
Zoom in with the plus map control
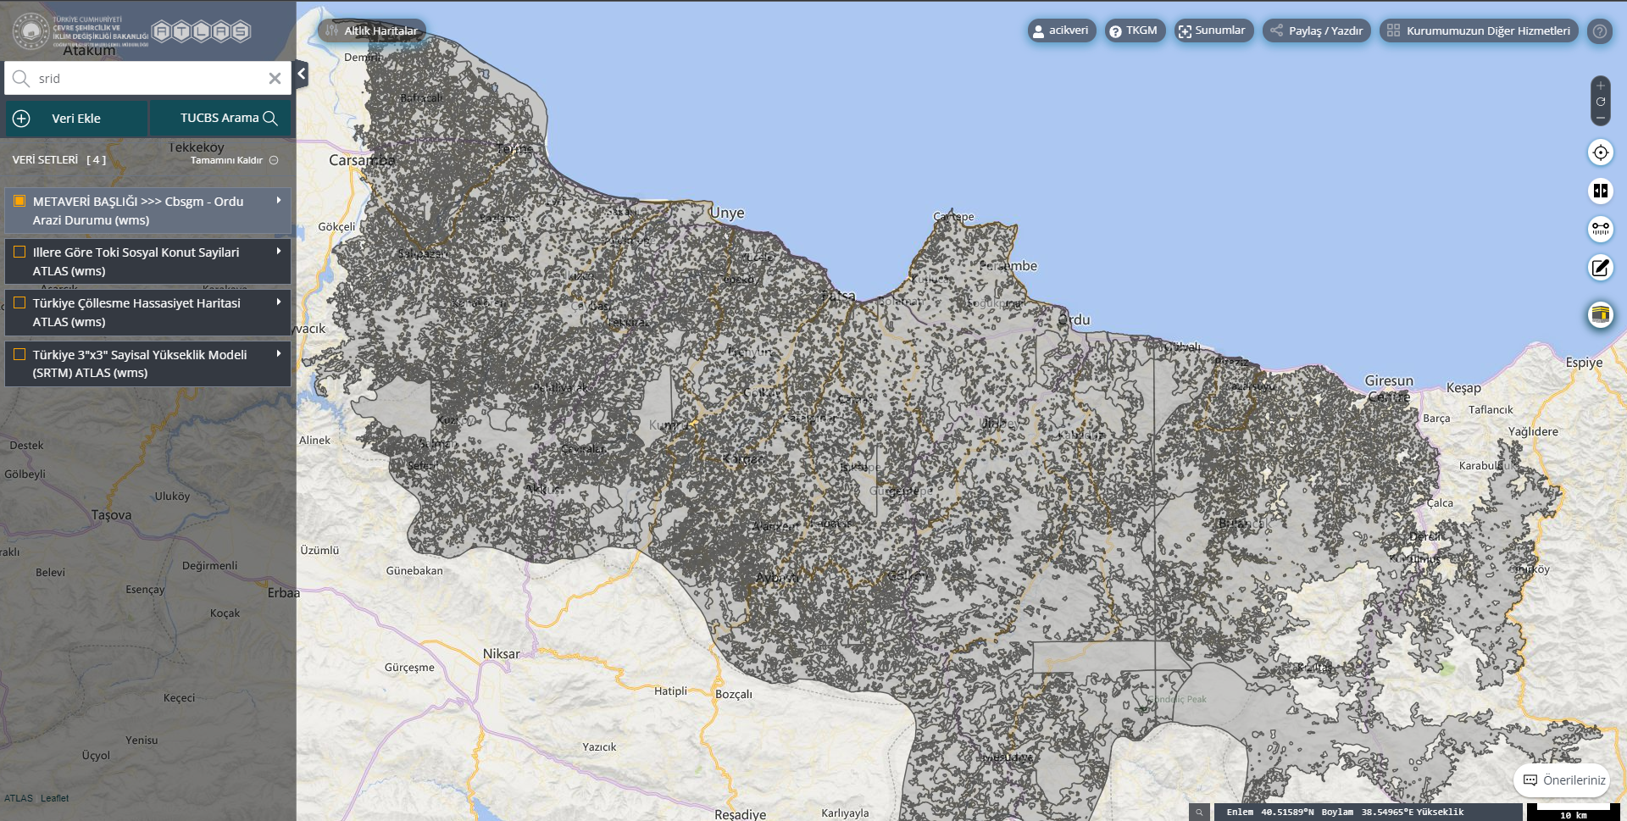click(1600, 86)
